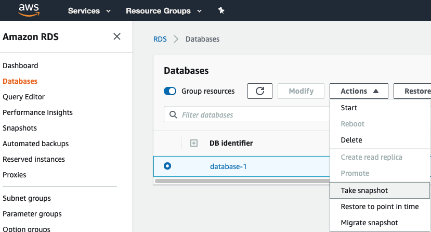Toggle the Group resources switch
This screenshot has width=431, height=232.
[x=170, y=91]
